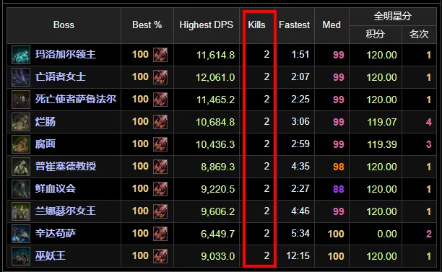This screenshot has width=442, height=272.
Task: Open the 鲜血议会 boss link
Action: (55, 188)
